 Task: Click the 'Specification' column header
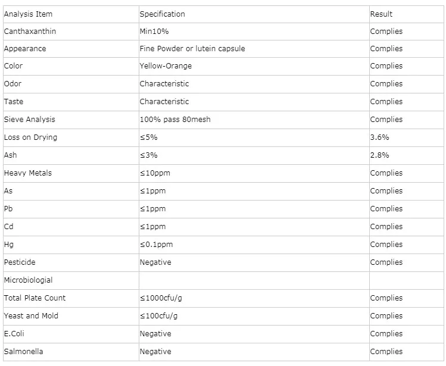click(162, 14)
